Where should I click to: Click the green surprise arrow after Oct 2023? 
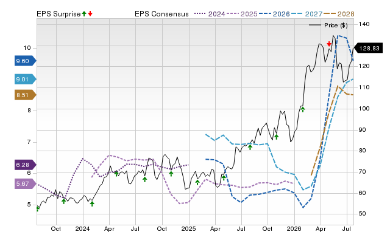tap(63, 201)
